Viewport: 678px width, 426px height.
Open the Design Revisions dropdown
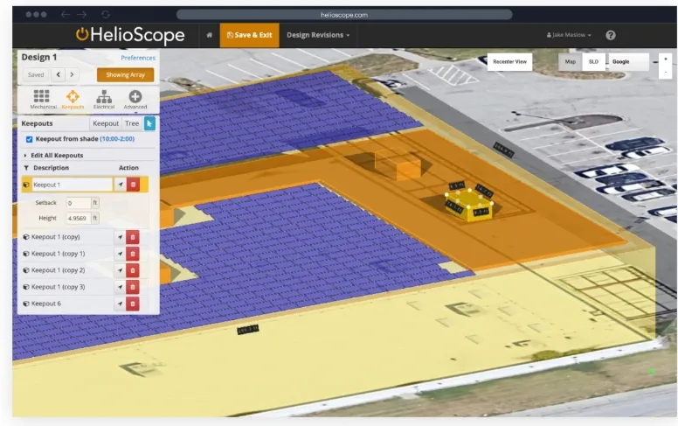click(318, 35)
